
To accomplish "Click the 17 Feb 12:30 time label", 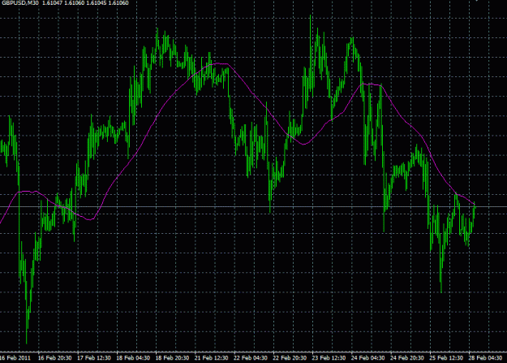I will pos(94,358).
